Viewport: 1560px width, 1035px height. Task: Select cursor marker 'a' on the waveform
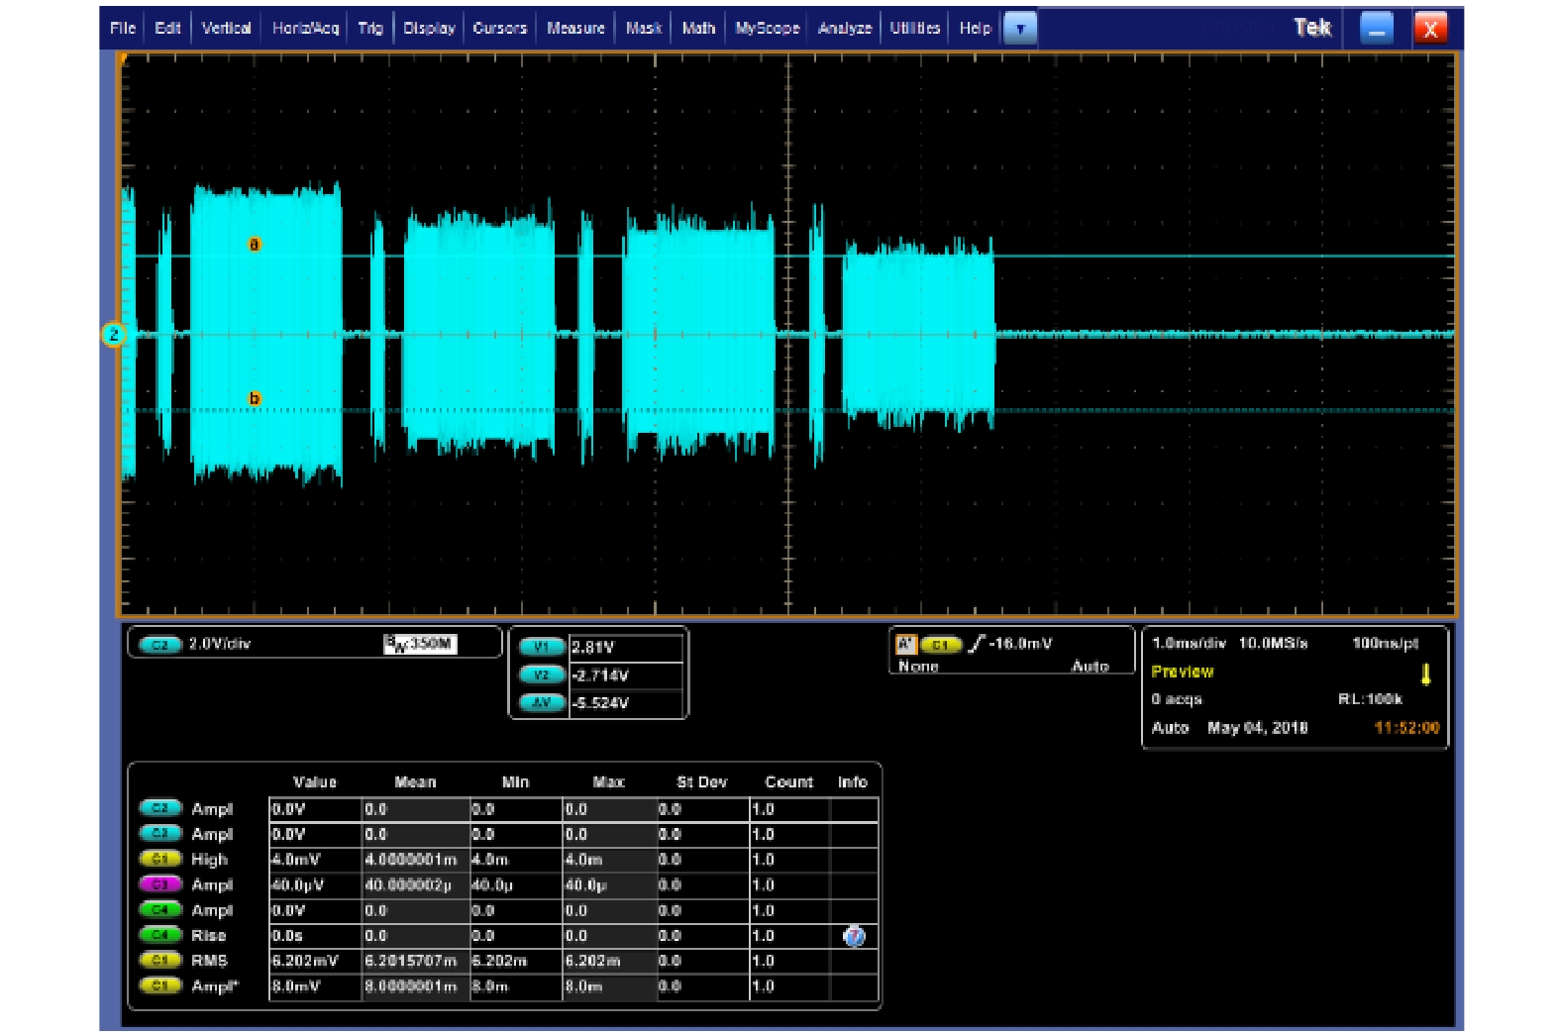pyautogui.click(x=255, y=245)
